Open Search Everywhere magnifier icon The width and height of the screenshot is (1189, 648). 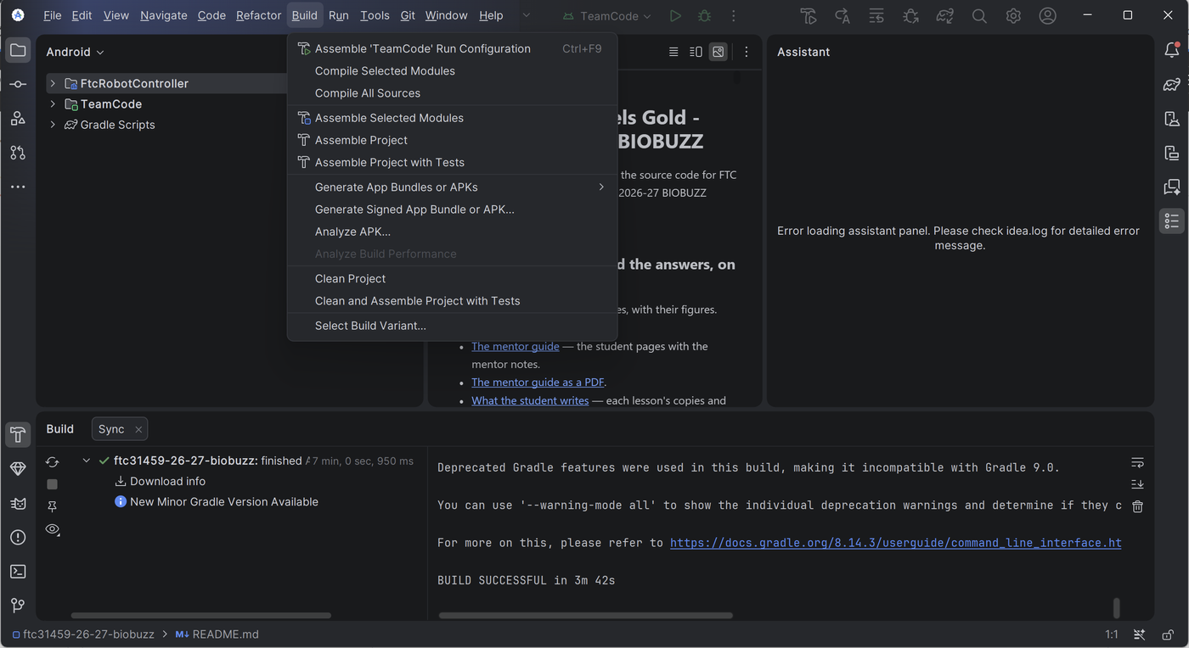click(x=979, y=16)
